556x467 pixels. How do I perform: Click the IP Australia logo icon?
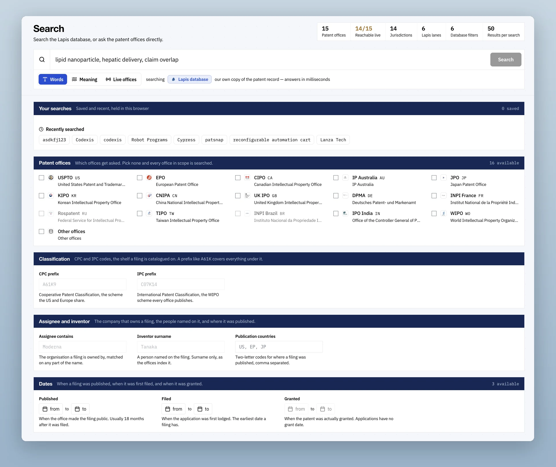[x=345, y=178]
